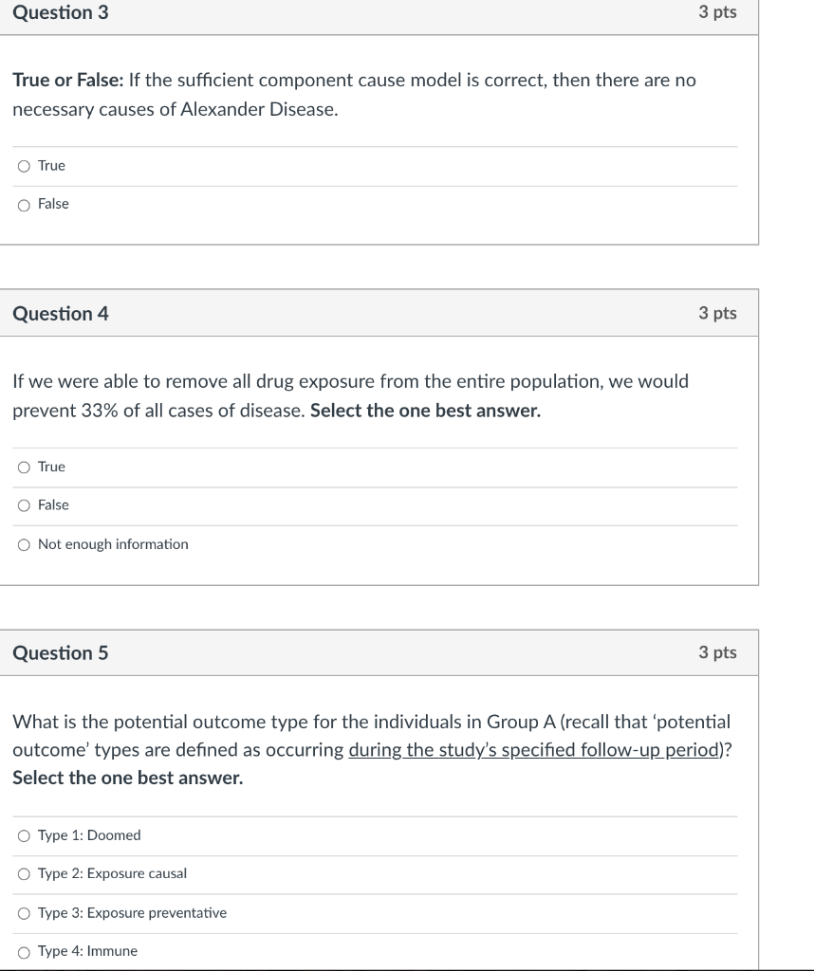Click the Question 3 prompt text

click(353, 94)
